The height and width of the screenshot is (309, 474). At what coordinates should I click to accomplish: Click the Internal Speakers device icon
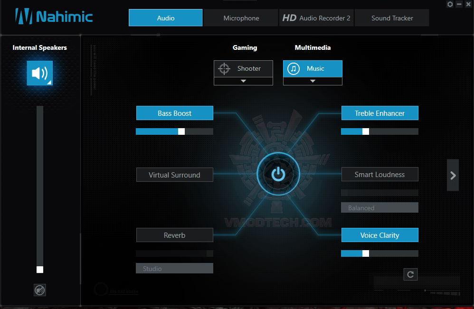39,73
